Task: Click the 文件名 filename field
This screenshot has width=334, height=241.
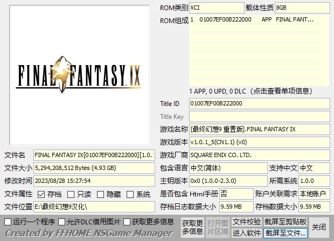Action: (x=94, y=155)
